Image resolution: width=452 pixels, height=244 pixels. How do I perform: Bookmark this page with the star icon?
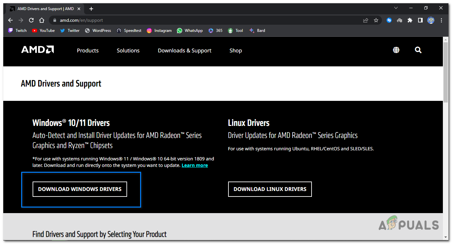coord(376,20)
